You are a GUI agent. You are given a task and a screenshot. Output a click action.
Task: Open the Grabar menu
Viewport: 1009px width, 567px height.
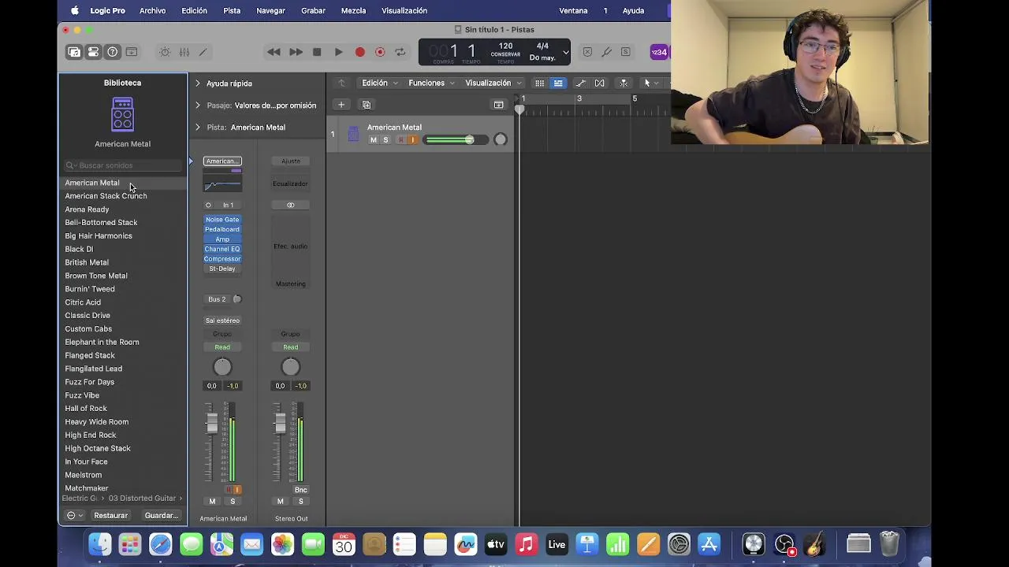tap(313, 10)
